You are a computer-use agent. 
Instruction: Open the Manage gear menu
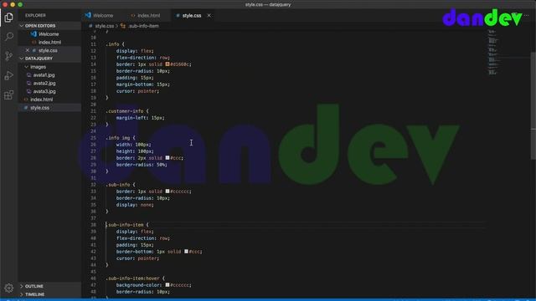click(x=9, y=288)
